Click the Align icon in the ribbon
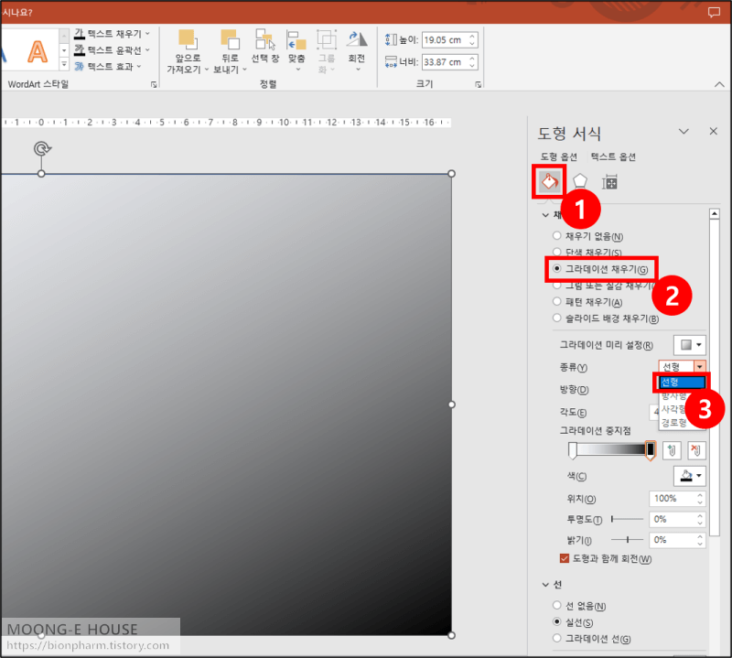This screenshot has width=732, height=658. point(295,41)
